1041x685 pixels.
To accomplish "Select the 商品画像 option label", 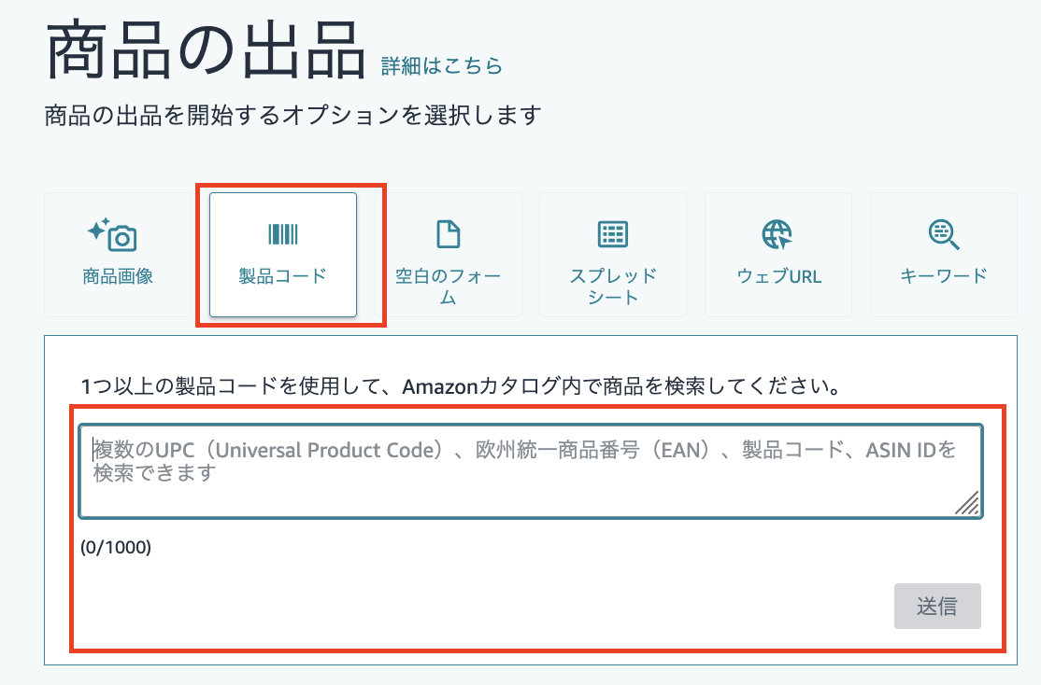I will (x=118, y=276).
